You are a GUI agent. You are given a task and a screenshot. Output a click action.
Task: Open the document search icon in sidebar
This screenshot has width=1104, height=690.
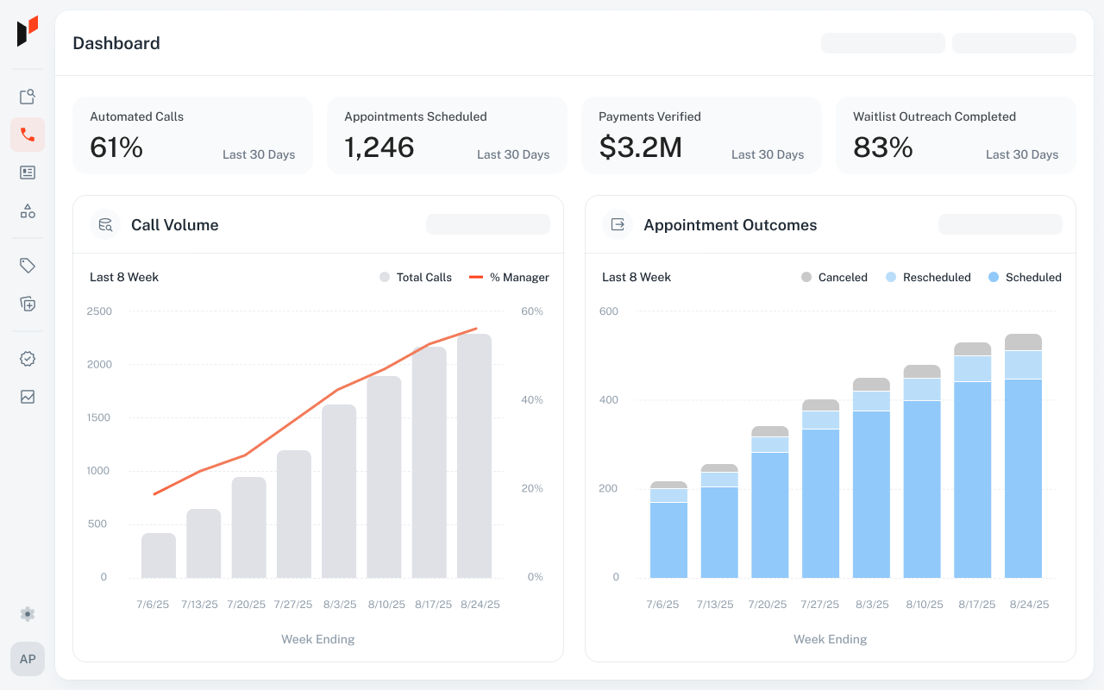(28, 97)
